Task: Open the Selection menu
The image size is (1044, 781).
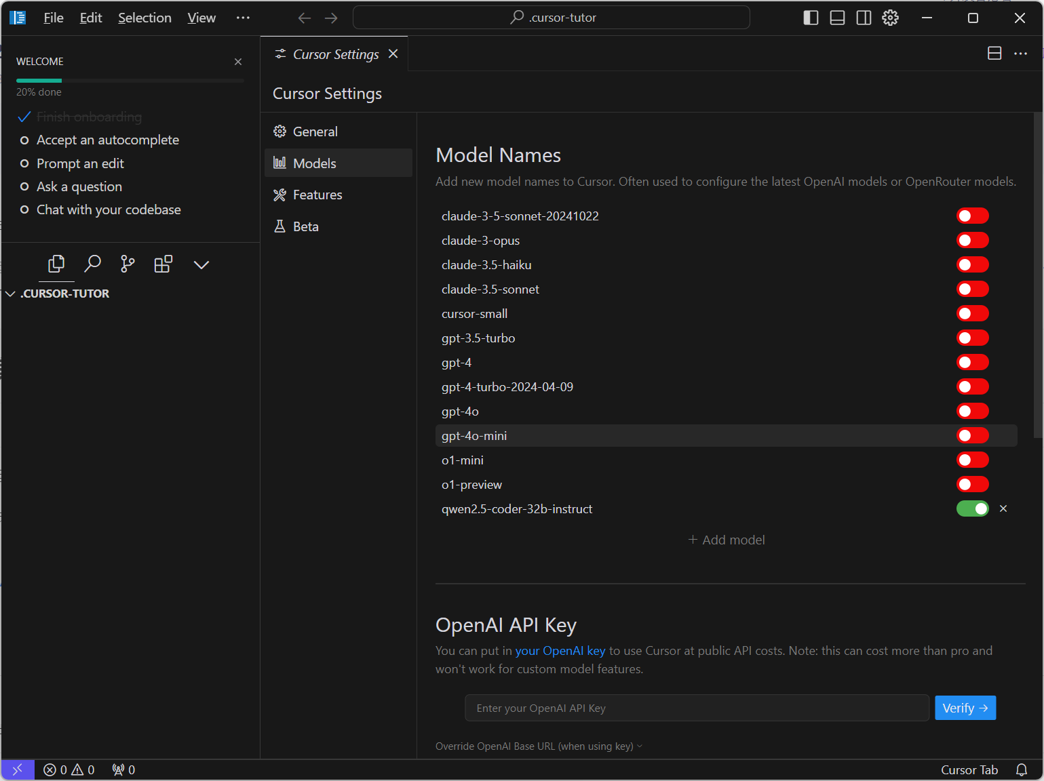Action: pyautogui.click(x=144, y=18)
